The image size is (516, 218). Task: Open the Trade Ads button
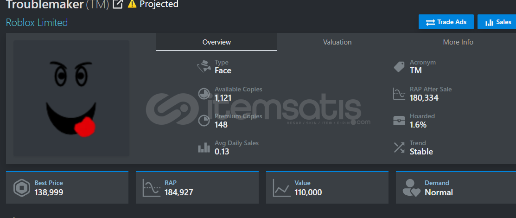tap(446, 22)
